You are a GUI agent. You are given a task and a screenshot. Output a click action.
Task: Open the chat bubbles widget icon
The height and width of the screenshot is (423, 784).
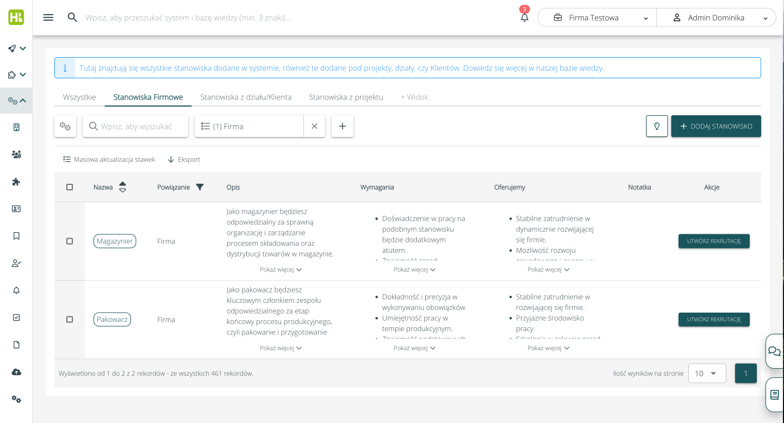(774, 351)
